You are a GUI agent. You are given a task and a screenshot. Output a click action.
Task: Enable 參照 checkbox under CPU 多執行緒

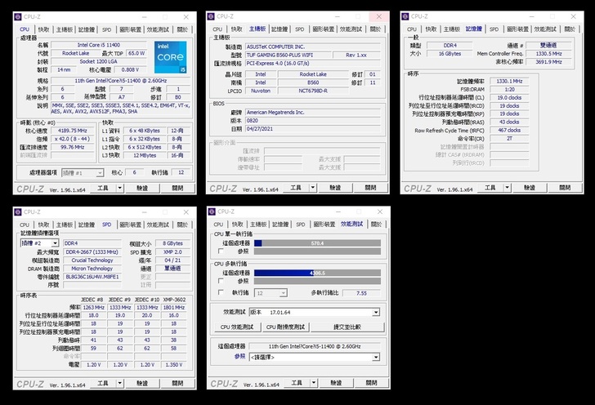[x=221, y=281]
